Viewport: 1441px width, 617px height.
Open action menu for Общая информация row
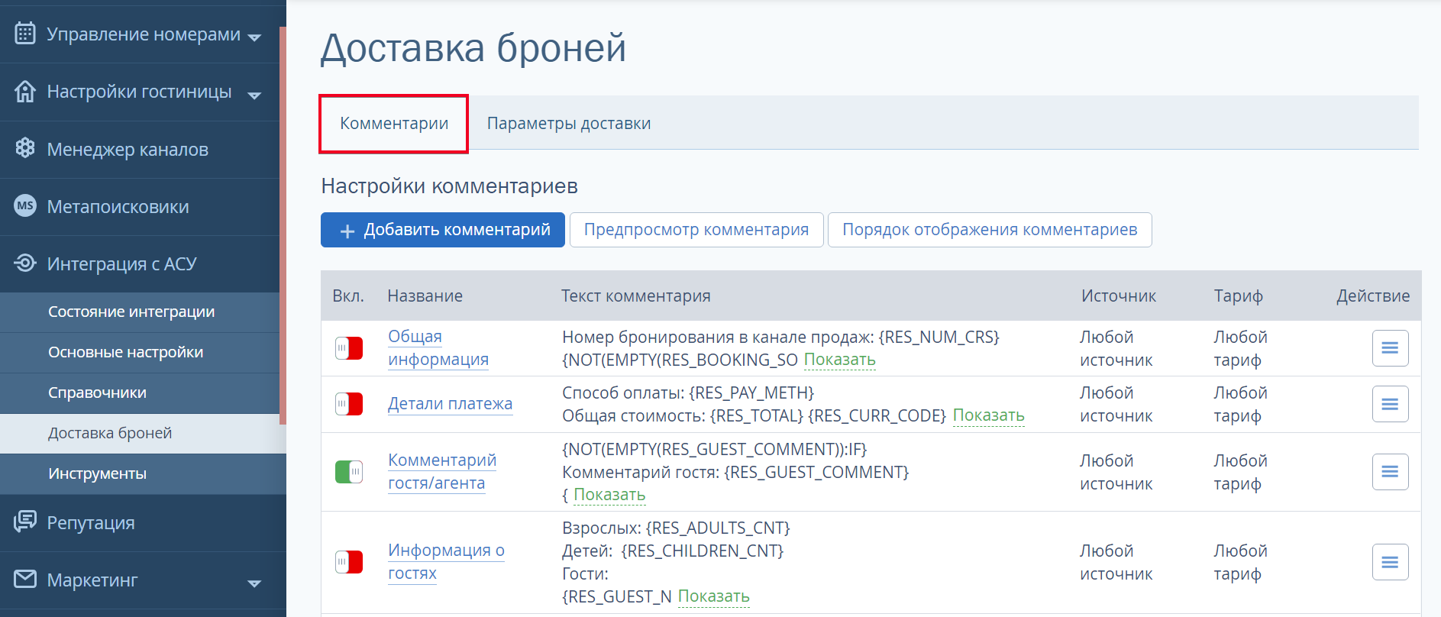[x=1389, y=348]
